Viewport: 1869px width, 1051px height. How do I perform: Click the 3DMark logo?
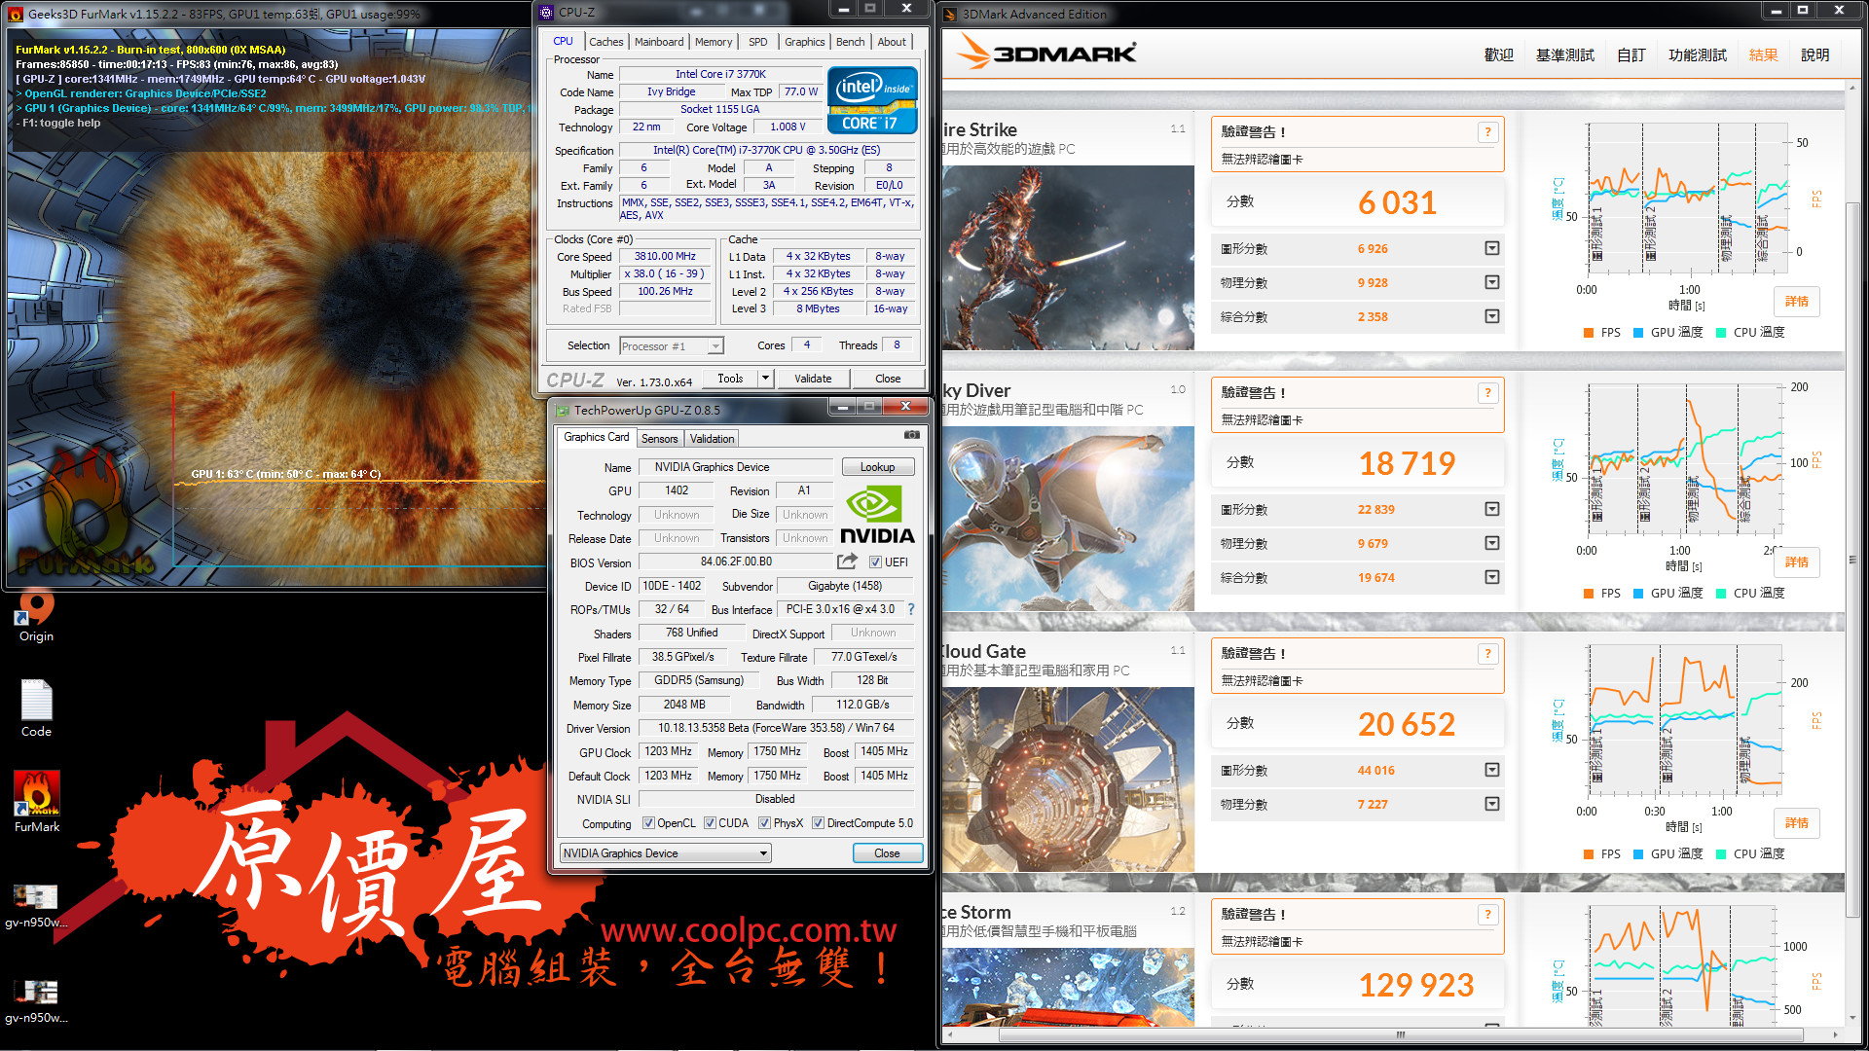click(1046, 53)
